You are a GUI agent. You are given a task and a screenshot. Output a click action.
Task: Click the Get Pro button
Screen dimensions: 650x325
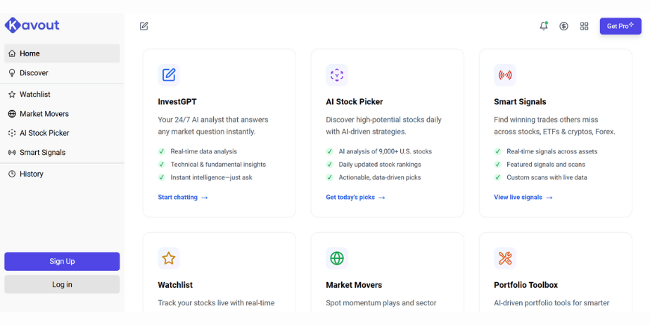pyautogui.click(x=620, y=26)
